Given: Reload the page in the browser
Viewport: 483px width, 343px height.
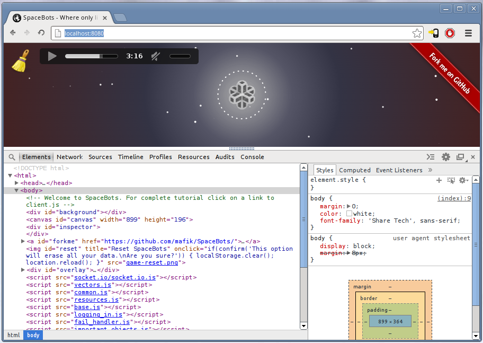Looking at the screenshot, I should (41, 33).
